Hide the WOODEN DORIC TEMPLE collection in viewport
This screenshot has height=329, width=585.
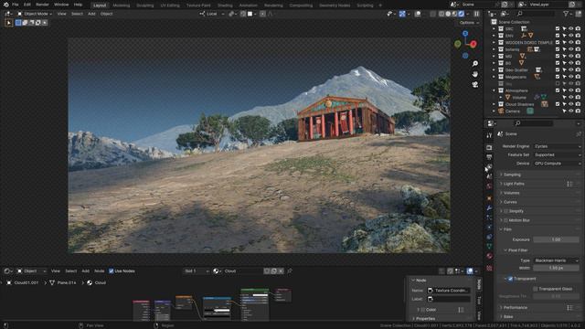(x=570, y=43)
